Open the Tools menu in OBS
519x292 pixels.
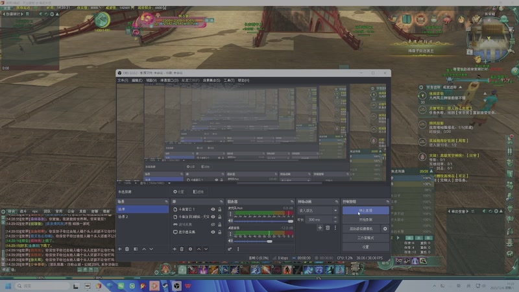(x=229, y=80)
